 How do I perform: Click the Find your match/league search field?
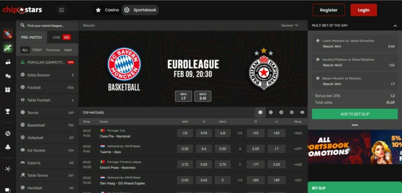pos(47,25)
